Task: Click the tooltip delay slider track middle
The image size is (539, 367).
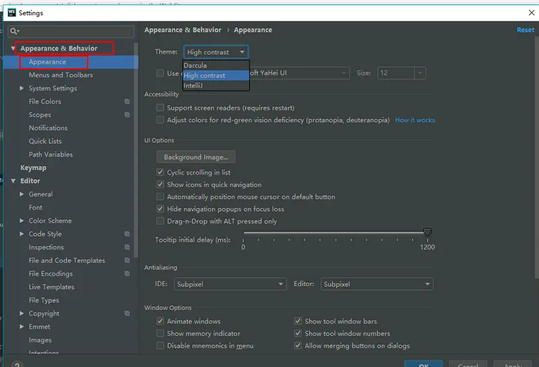Action: pos(335,232)
